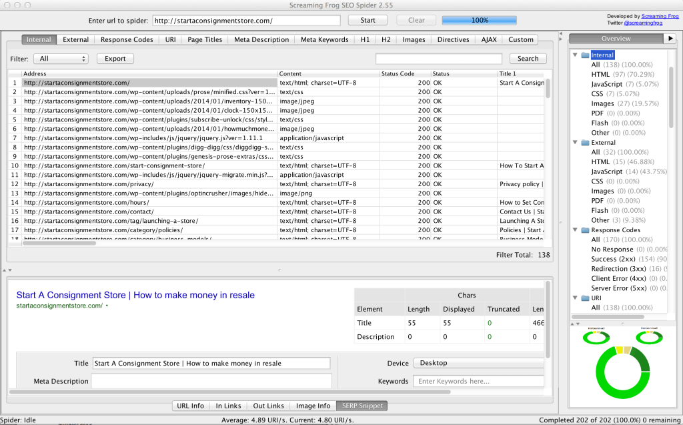Select All (32) under External
This screenshot has width=683, height=425.
(620, 152)
